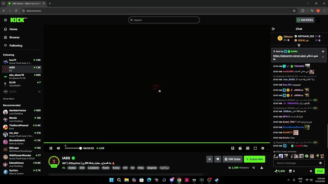
Task: Open the report stream warning icon
Action: click(262, 168)
